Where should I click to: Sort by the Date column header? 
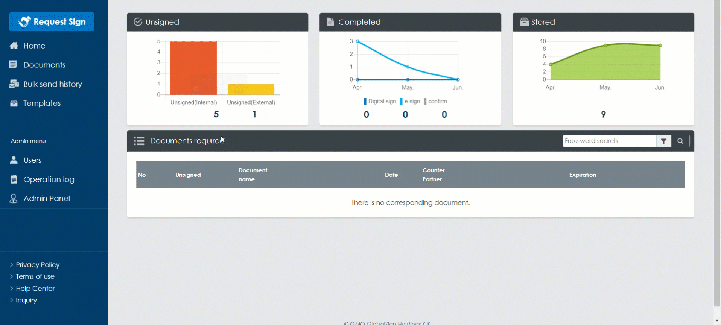click(391, 175)
